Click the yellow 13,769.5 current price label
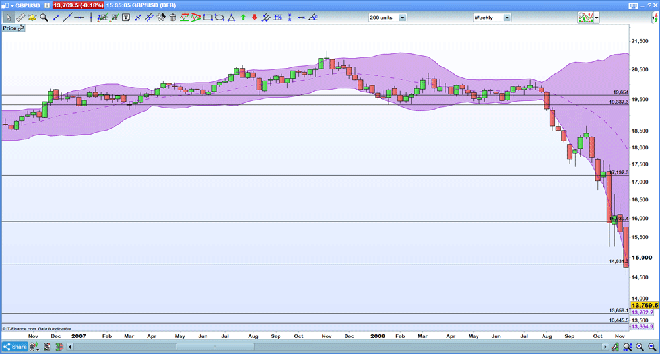The height and width of the screenshot is (354, 660). tap(644, 305)
